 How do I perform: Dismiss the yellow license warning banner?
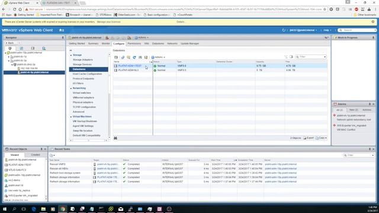pos(373,22)
